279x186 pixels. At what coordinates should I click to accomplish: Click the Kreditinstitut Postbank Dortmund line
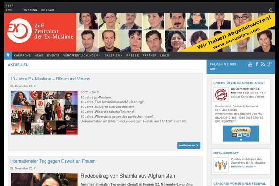tap(236, 106)
